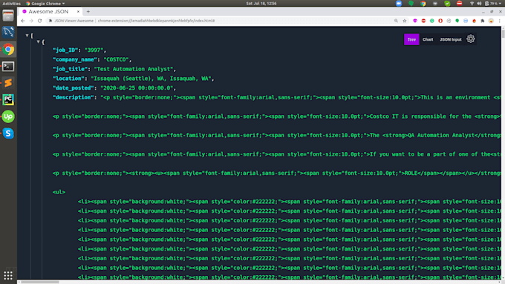Image resolution: width=505 pixels, height=284 pixels.
Task: Launch PyCharm from dock
Action: pyautogui.click(x=8, y=99)
